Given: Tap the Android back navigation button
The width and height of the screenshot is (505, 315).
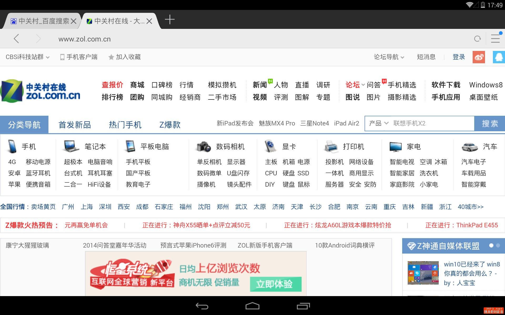Looking at the screenshot, I should point(202,306).
